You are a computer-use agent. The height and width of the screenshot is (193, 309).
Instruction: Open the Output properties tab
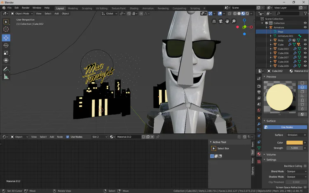tap(259, 92)
